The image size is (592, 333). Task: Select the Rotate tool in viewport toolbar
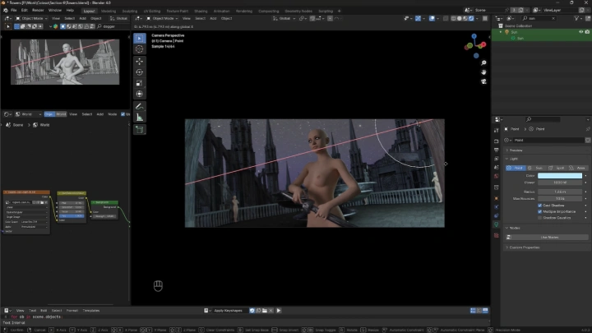pos(139,72)
